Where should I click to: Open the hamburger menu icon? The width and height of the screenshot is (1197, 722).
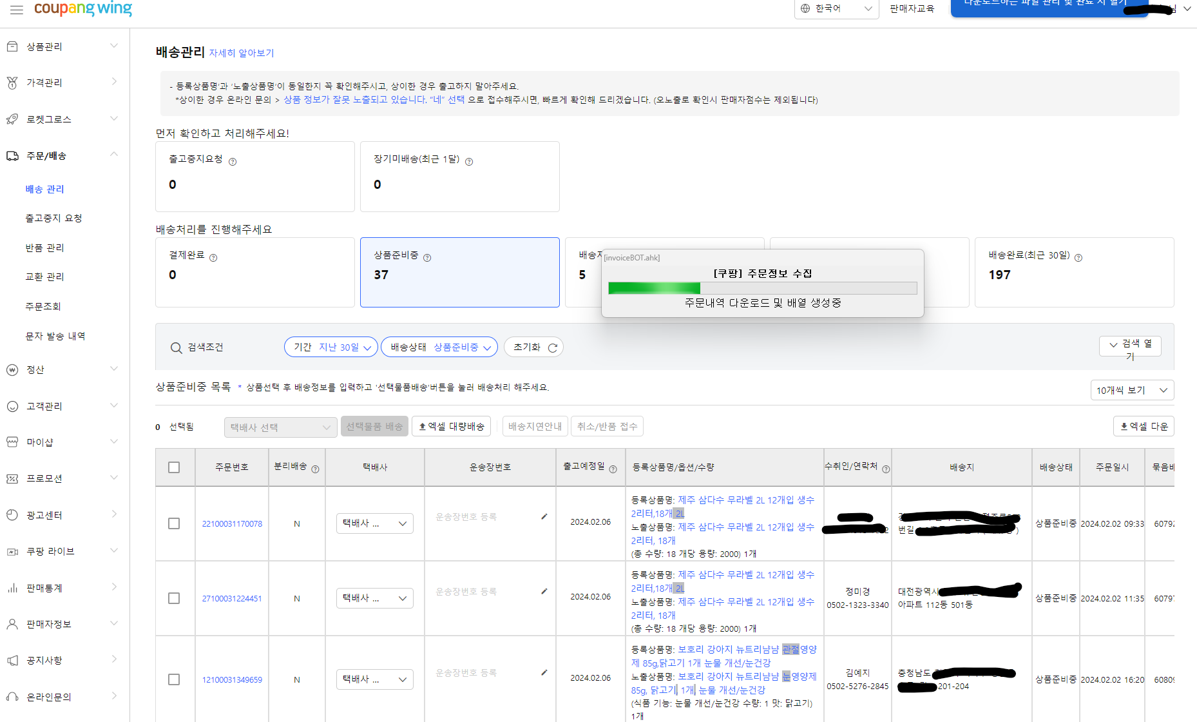pyautogui.click(x=17, y=9)
